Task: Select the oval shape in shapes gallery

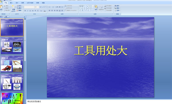Action: (91, 6)
